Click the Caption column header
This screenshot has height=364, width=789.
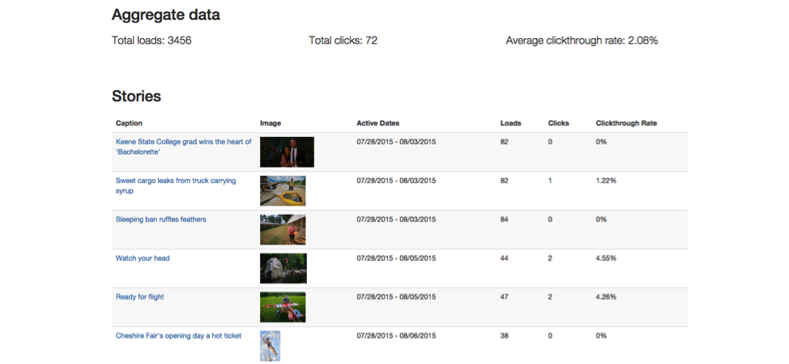(129, 123)
